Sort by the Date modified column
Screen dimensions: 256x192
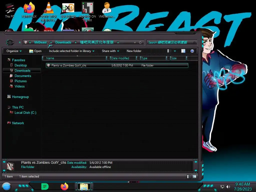(x=123, y=58)
